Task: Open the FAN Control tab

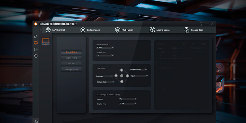Action: (x=55, y=30)
